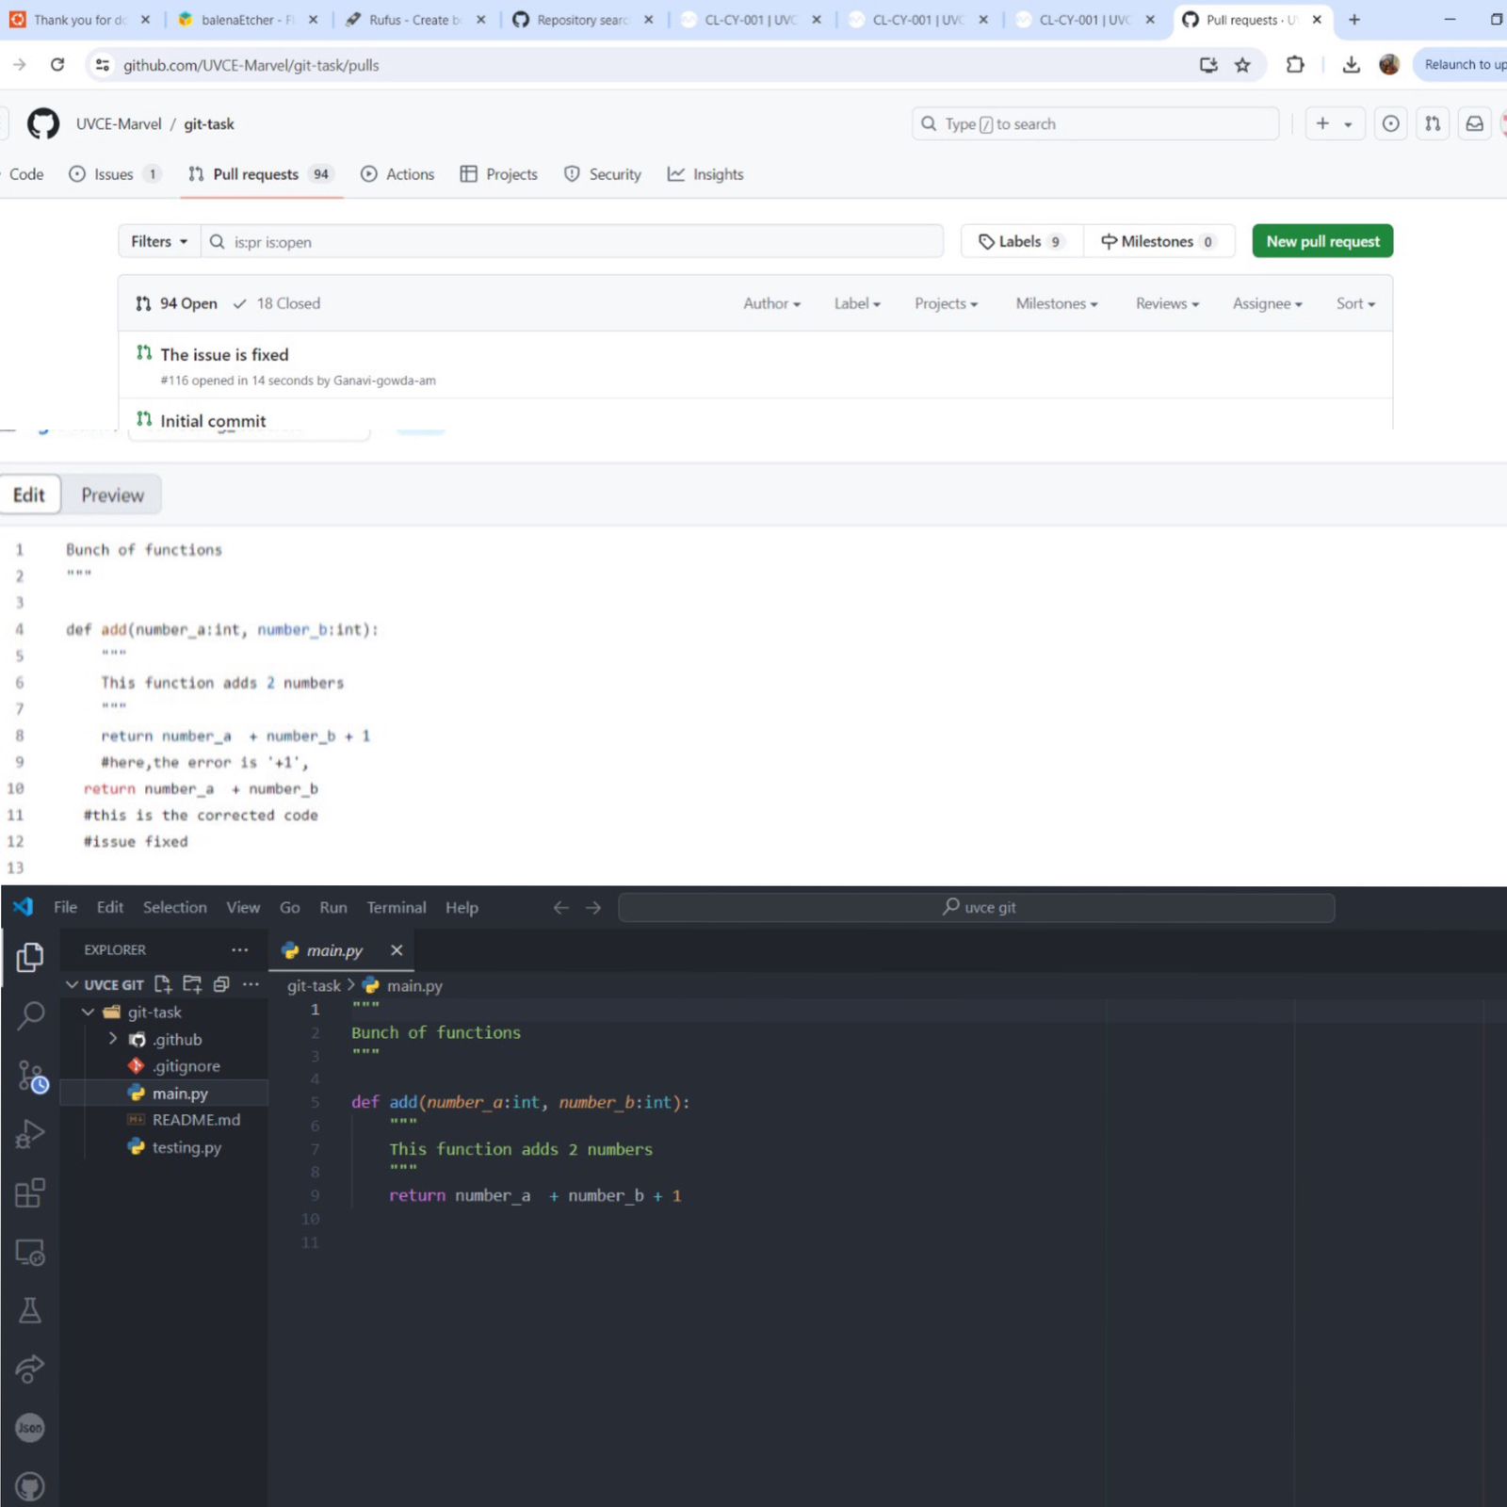
Task: Open .gitignore in the explorer
Action: 186,1066
